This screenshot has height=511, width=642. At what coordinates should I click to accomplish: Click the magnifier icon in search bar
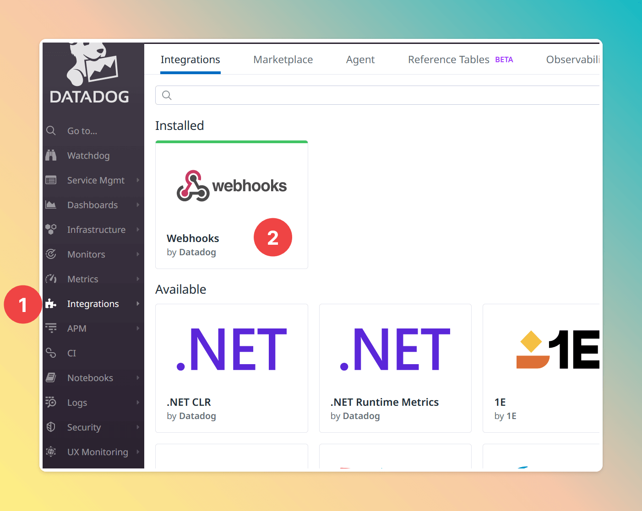point(167,95)
